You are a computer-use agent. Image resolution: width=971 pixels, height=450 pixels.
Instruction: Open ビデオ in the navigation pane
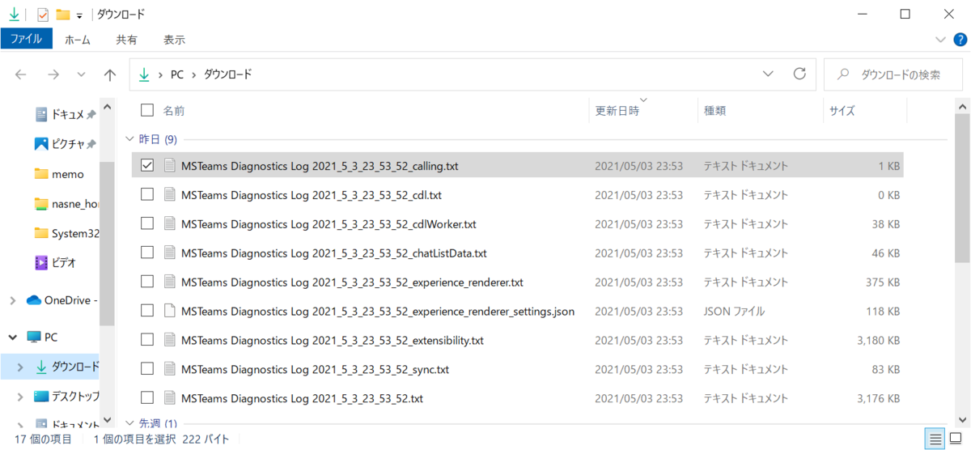tap(56, 262)
